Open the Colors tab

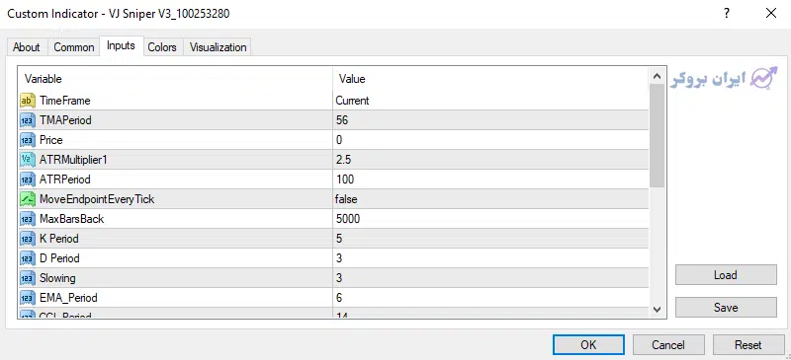pyautogui.click(x=162, y=47)
